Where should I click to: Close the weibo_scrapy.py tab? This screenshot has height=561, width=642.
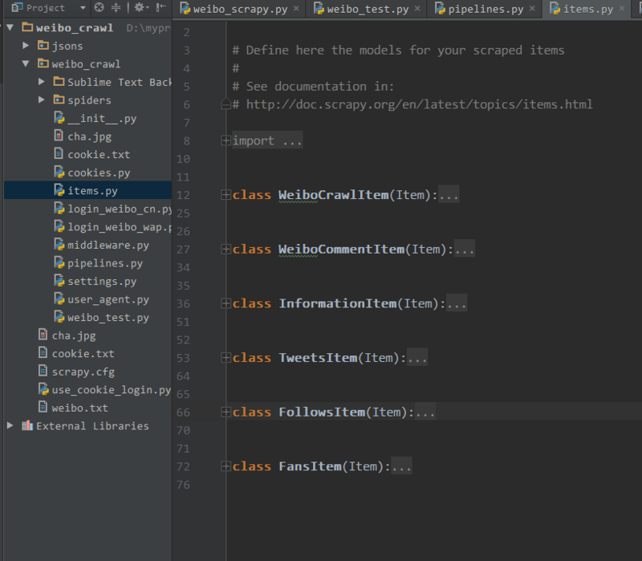(296, 8)
